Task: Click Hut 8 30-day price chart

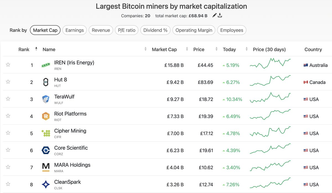Action: [270, 81]
